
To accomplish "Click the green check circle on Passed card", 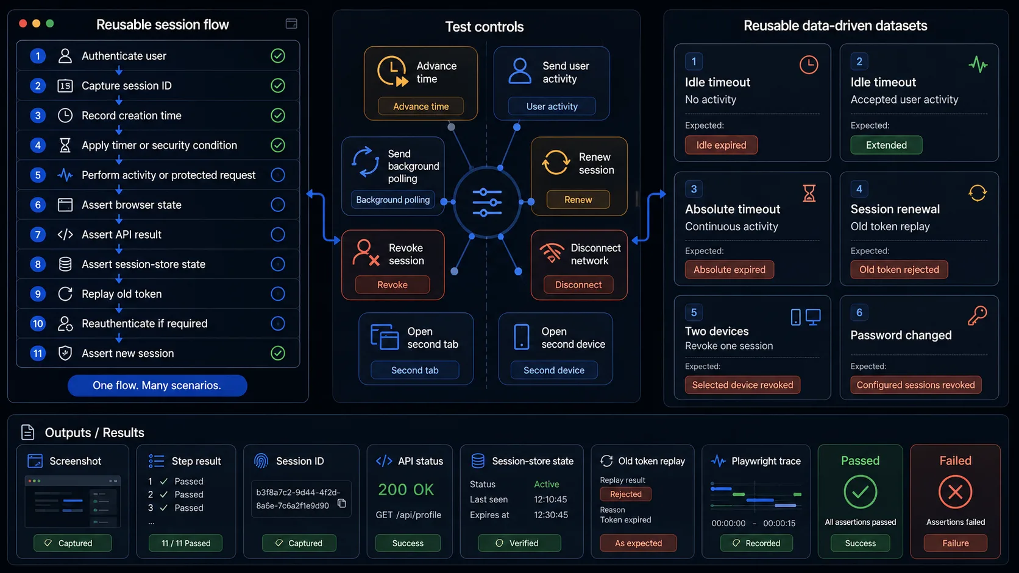I will click(860, 492).
